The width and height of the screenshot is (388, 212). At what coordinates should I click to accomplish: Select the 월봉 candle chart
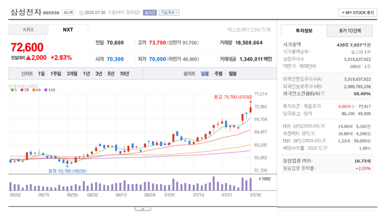coord(232,74)
